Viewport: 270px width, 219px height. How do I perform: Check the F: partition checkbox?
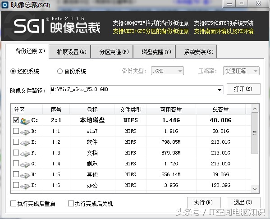click(x=16, y=153)
